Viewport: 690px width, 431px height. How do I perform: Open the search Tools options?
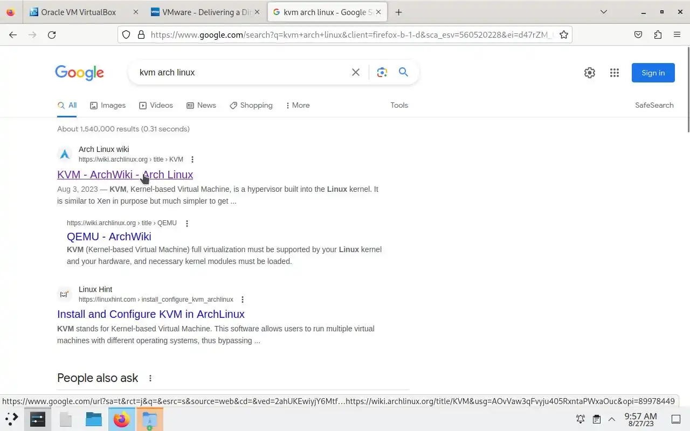399,105
